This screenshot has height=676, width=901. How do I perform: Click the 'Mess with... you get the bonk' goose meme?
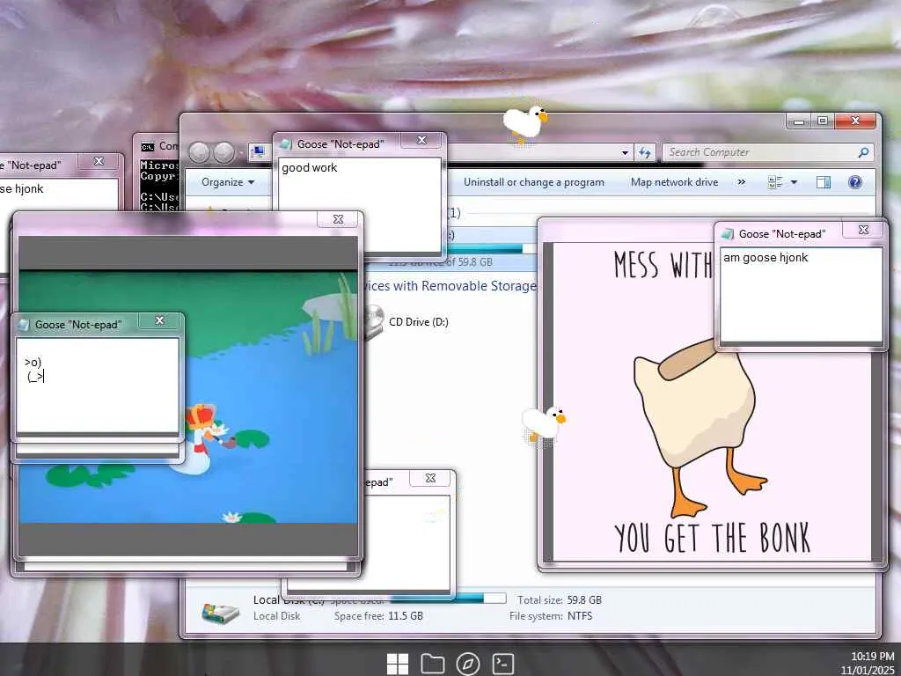[x=713, y=401]
